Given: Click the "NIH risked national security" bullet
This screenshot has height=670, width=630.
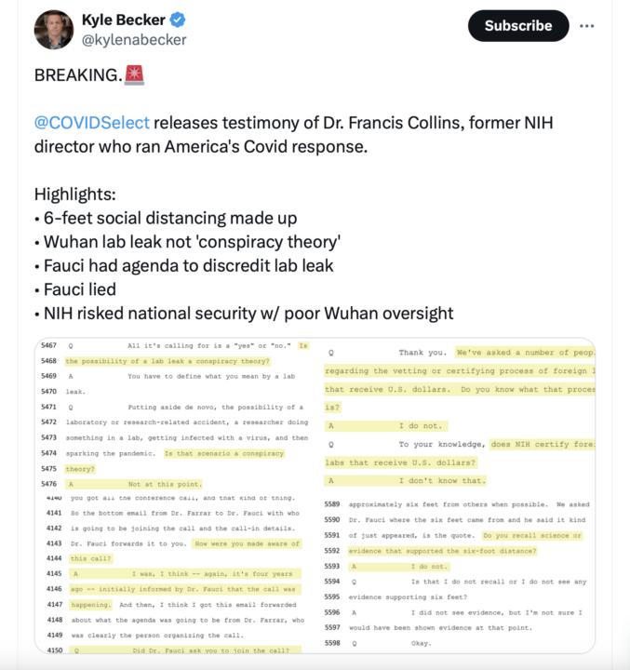Looking at the screenshot, I should 244,314.
